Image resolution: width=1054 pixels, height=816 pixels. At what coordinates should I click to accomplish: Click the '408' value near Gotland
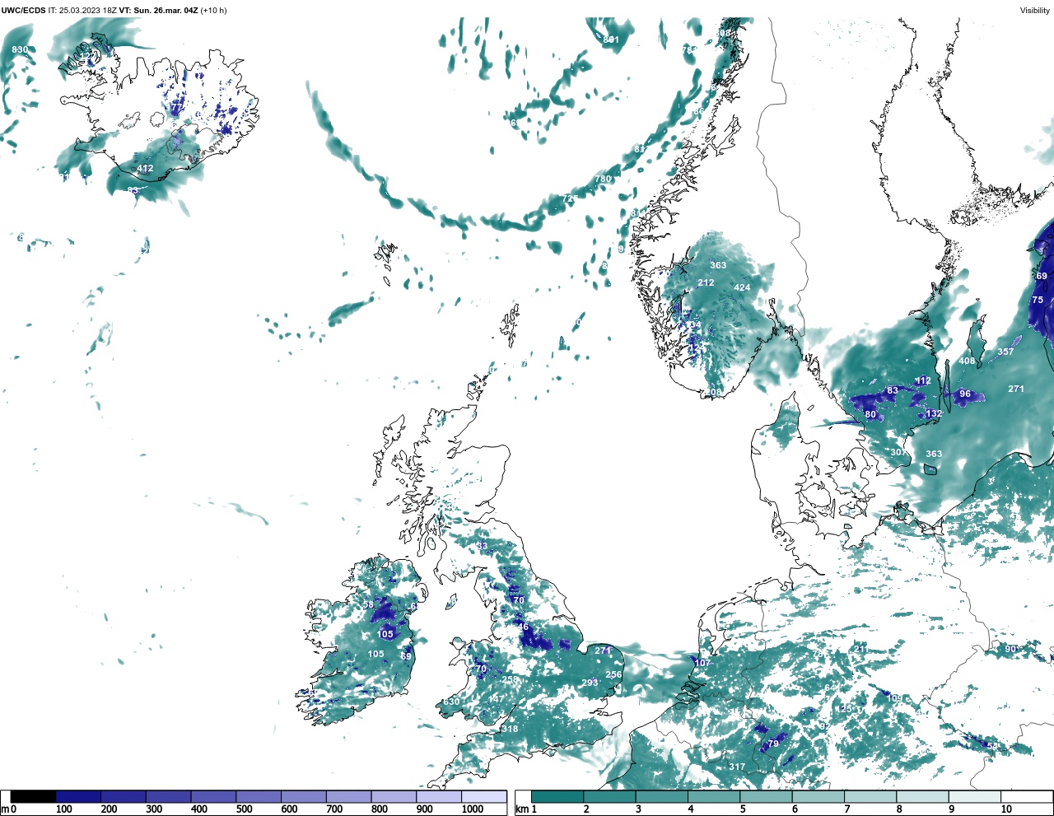click(967, 361)
